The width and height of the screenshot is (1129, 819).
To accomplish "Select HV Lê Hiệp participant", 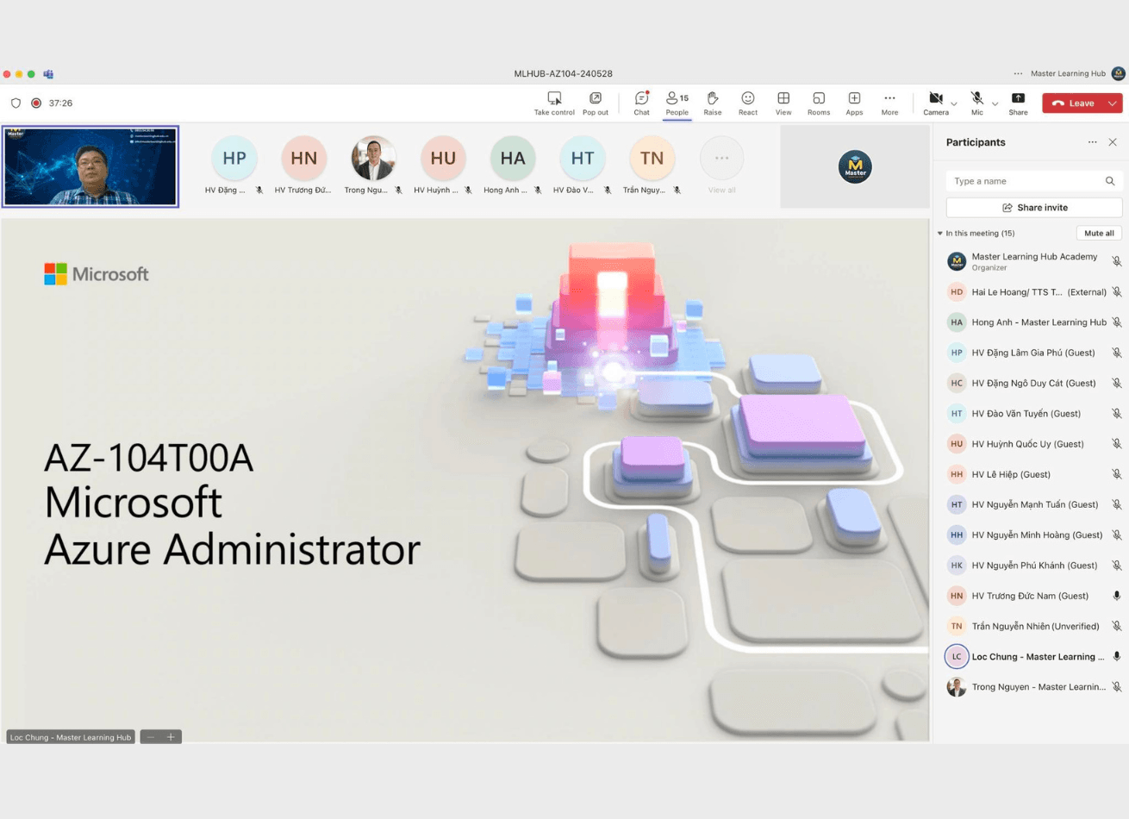I will pos(1034,474).
